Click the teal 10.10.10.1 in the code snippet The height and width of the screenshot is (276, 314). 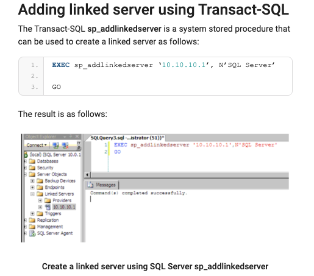point(184,65)
